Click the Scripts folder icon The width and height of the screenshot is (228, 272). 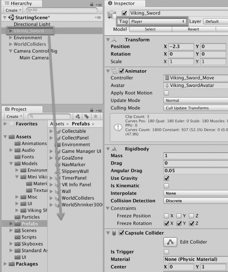click(18, 237)
